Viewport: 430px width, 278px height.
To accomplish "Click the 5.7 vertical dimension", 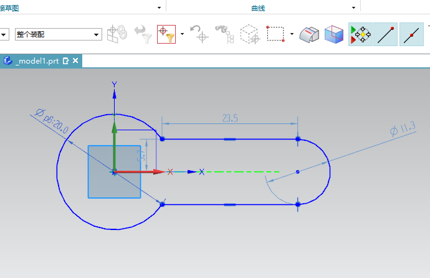I will coord(141,155).
